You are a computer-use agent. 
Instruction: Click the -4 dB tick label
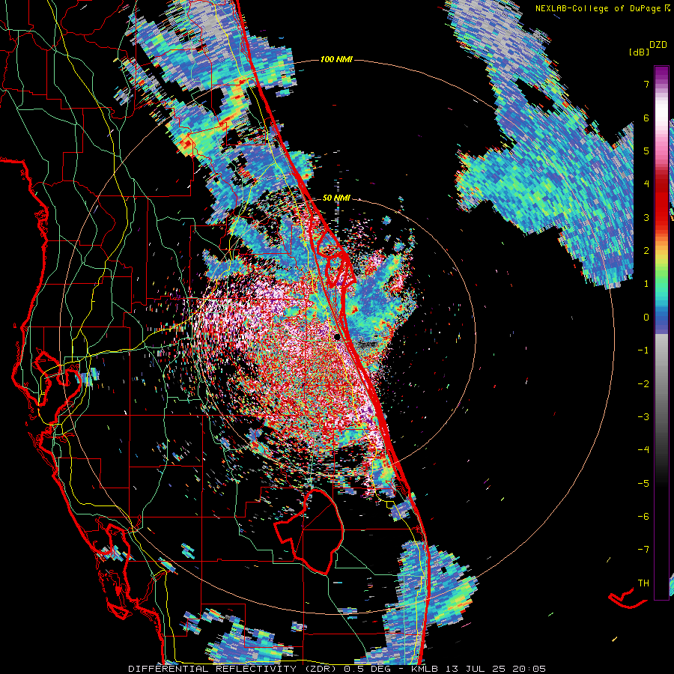tap(643, 449)
